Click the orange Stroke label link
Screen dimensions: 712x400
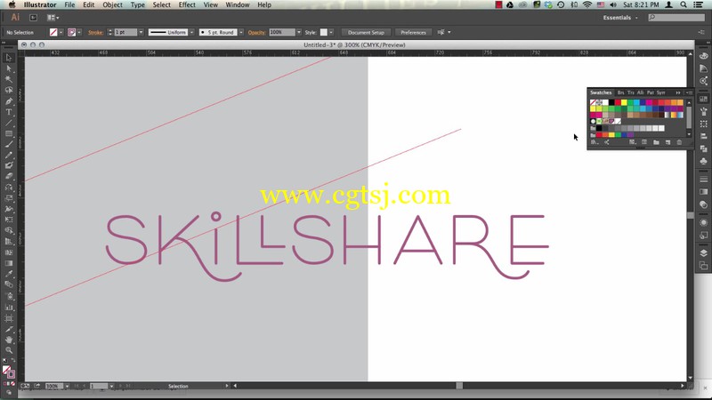tap(95, 33)
